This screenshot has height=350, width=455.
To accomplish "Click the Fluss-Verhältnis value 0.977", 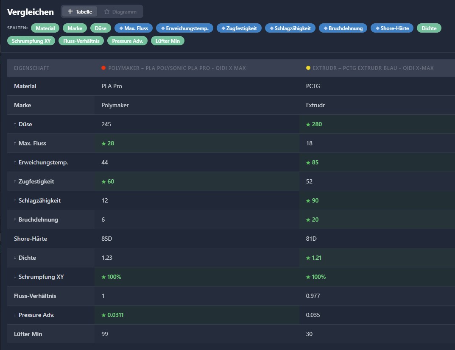I will tap(313, 296).
